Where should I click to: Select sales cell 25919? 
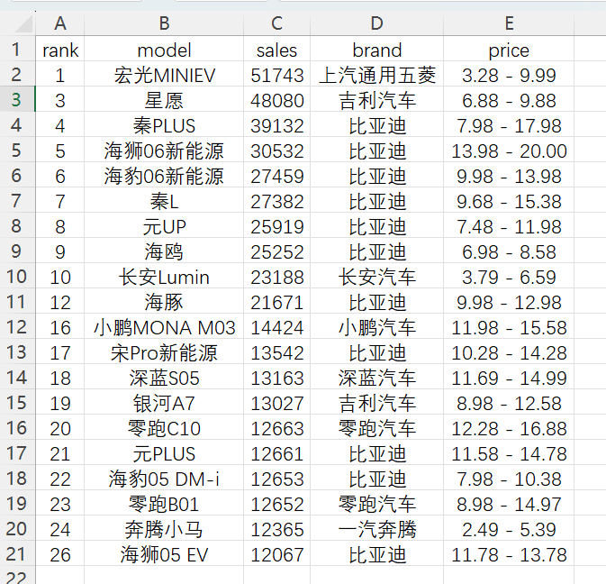pyautogui.click(x=276, y=225)
